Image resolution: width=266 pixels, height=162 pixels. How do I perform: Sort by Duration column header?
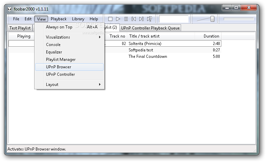tap(208, 36)
